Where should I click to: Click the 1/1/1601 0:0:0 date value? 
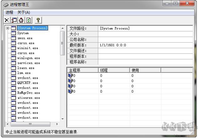pos(113,45)
